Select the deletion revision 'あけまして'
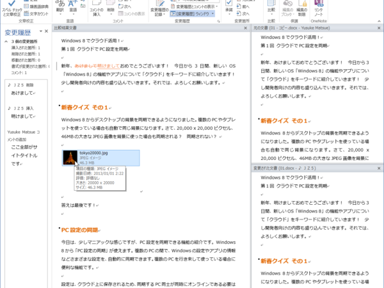The image size is (384, 288). (23, 93)
